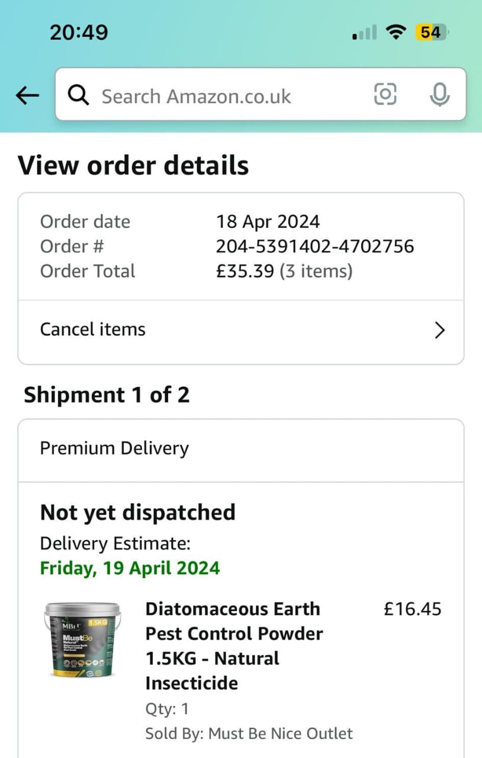
Task: Tap the microphone voice search icon
Action: click(439, 95)
